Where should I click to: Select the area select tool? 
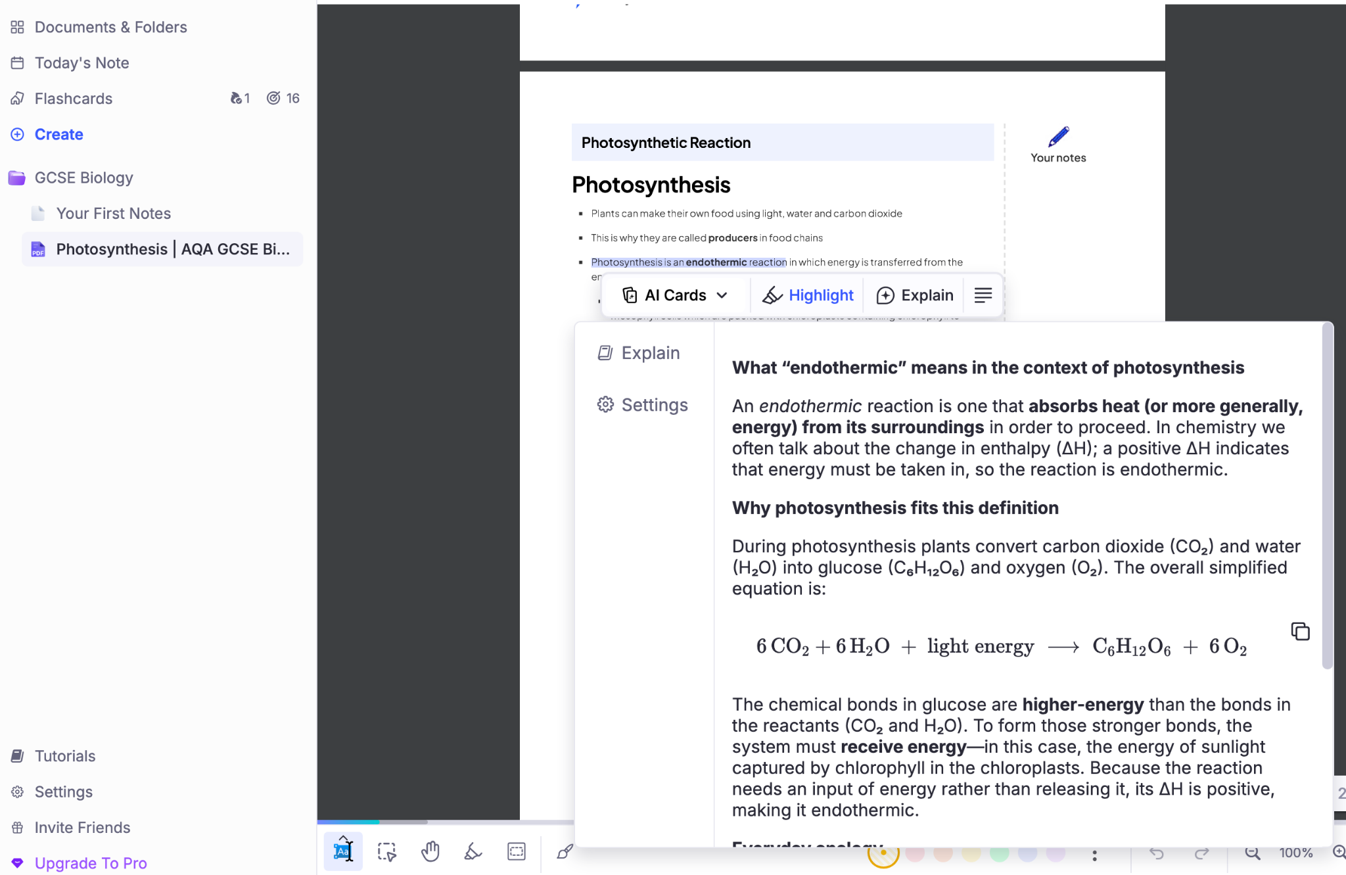coord(387,852)
